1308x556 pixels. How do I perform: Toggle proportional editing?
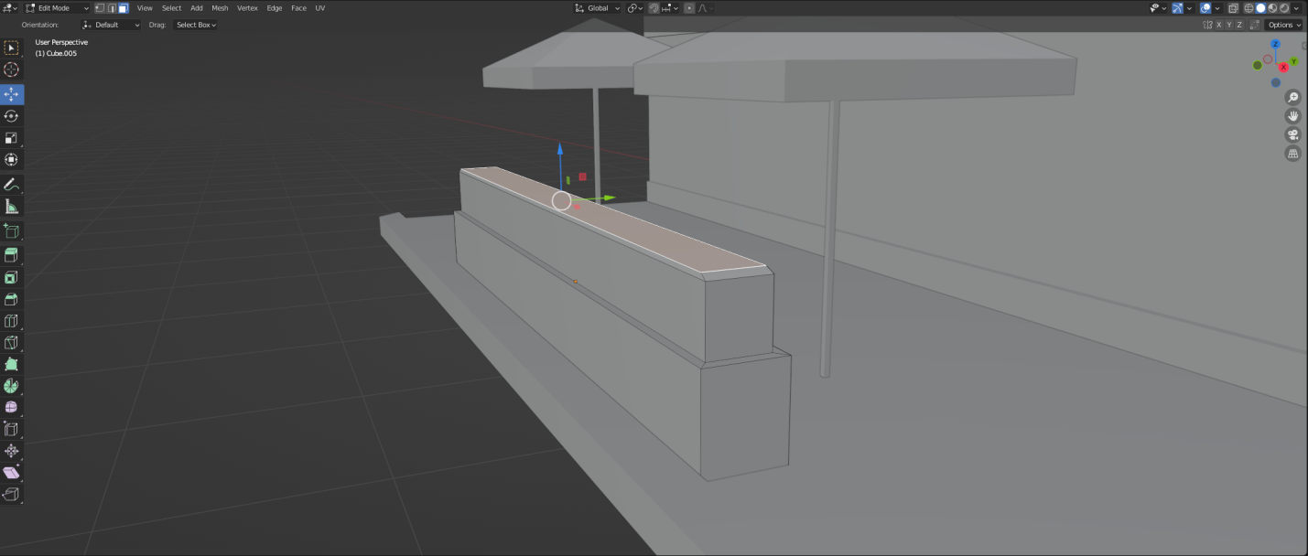point(689,8)
